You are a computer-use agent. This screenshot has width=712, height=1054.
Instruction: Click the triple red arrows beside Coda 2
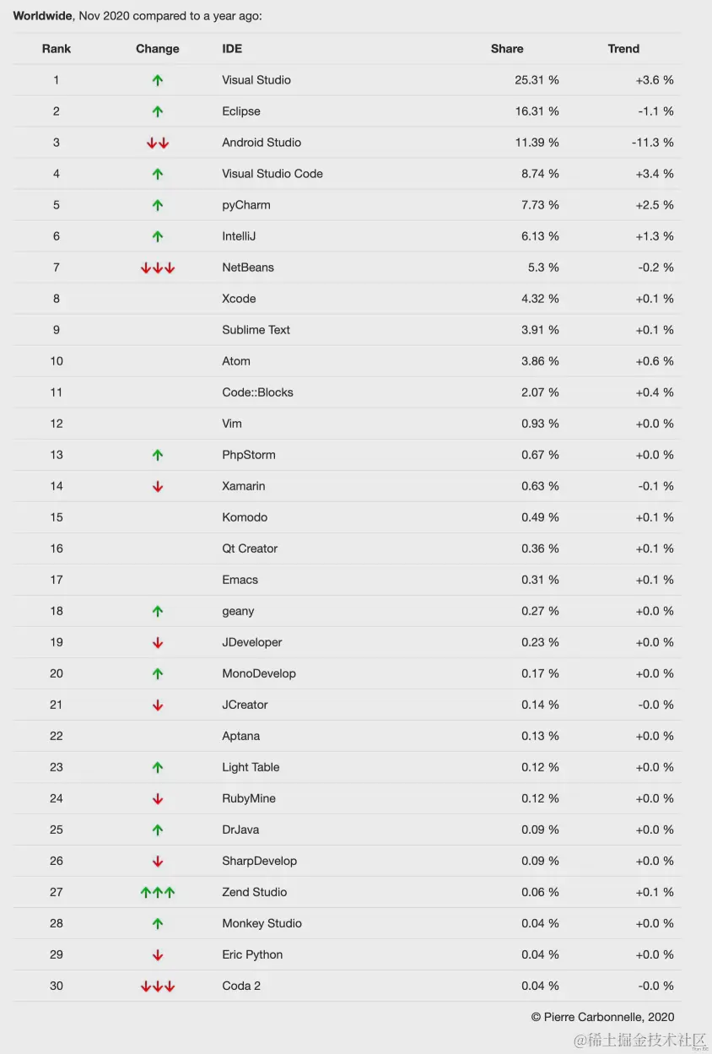[x=158, y=986]
